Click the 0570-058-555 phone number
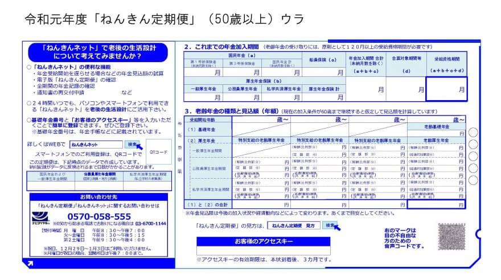Viewport: 501px width, 280px height. pos(99,216)
